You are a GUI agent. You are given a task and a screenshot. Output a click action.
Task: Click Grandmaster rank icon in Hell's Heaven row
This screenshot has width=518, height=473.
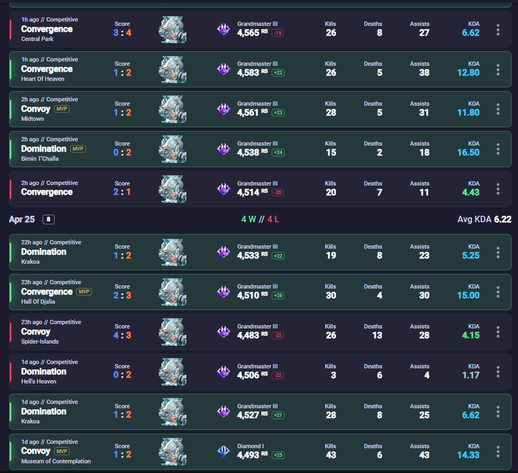pos(224,372)
